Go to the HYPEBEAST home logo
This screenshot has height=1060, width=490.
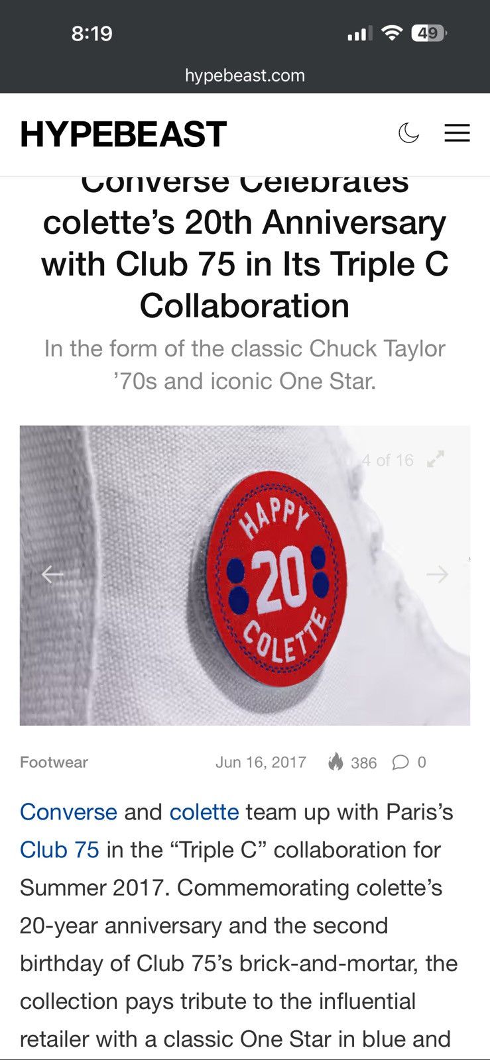[x=123, y=134]
